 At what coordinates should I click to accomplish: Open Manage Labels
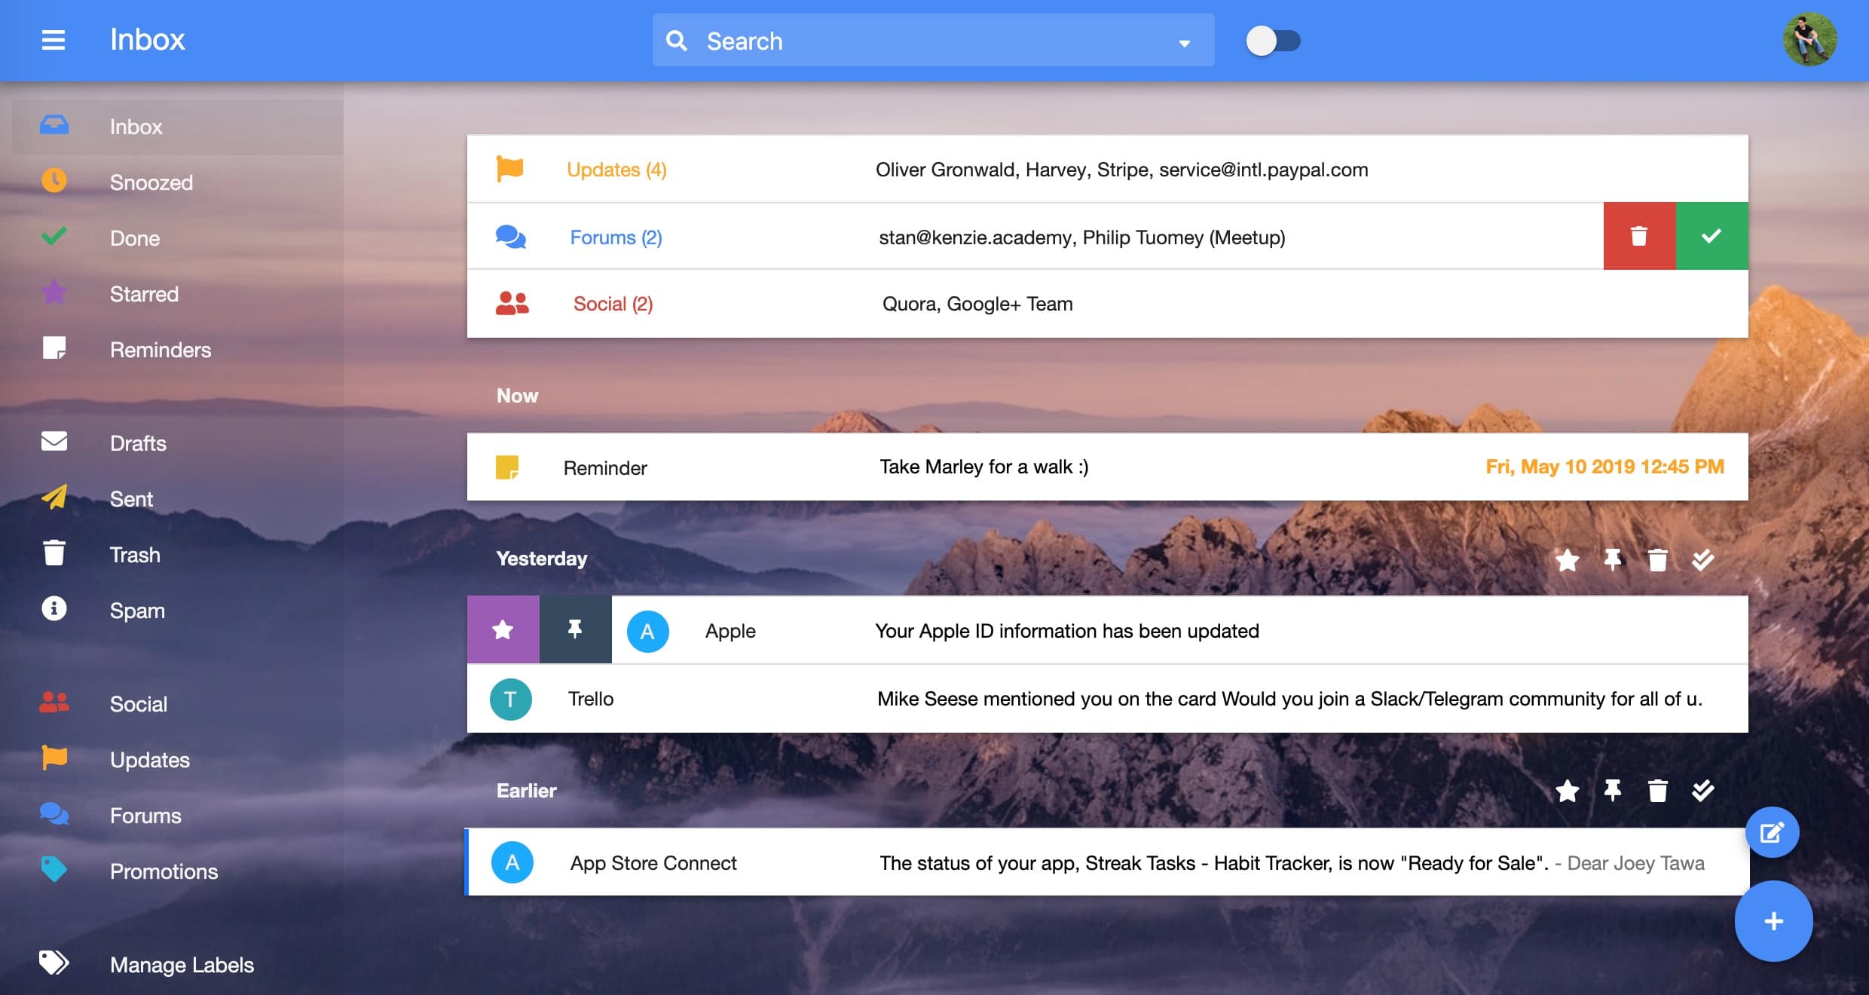click(x=182, y=965)
